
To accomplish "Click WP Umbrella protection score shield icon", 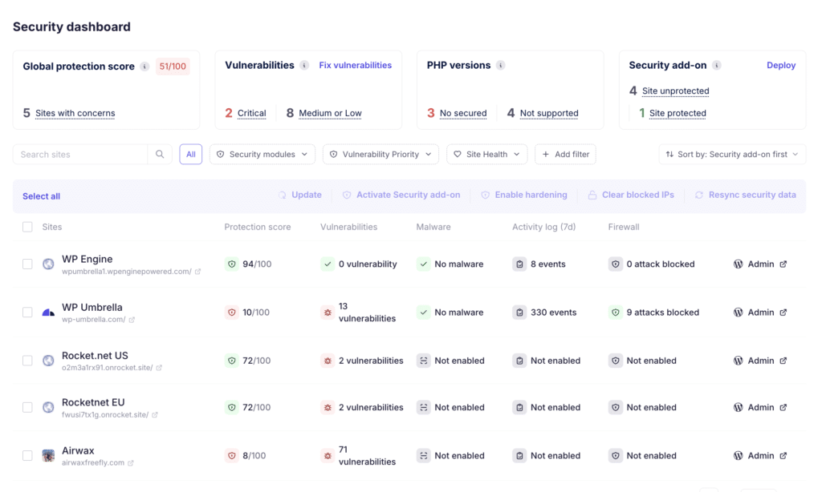I will coord(231,313).
